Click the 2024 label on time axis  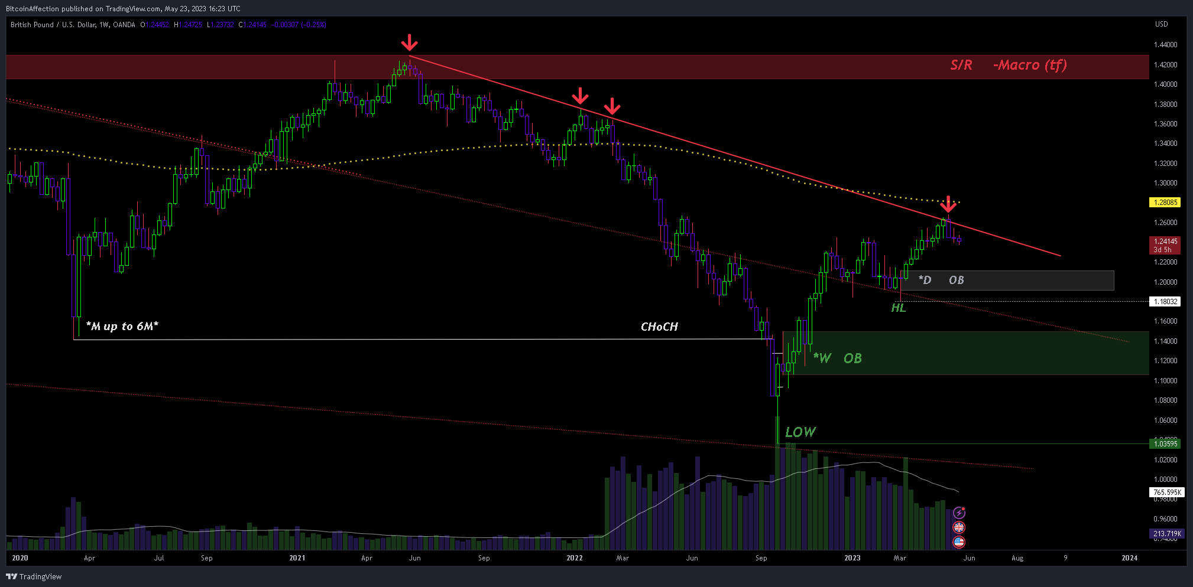tap(1130, 558)
